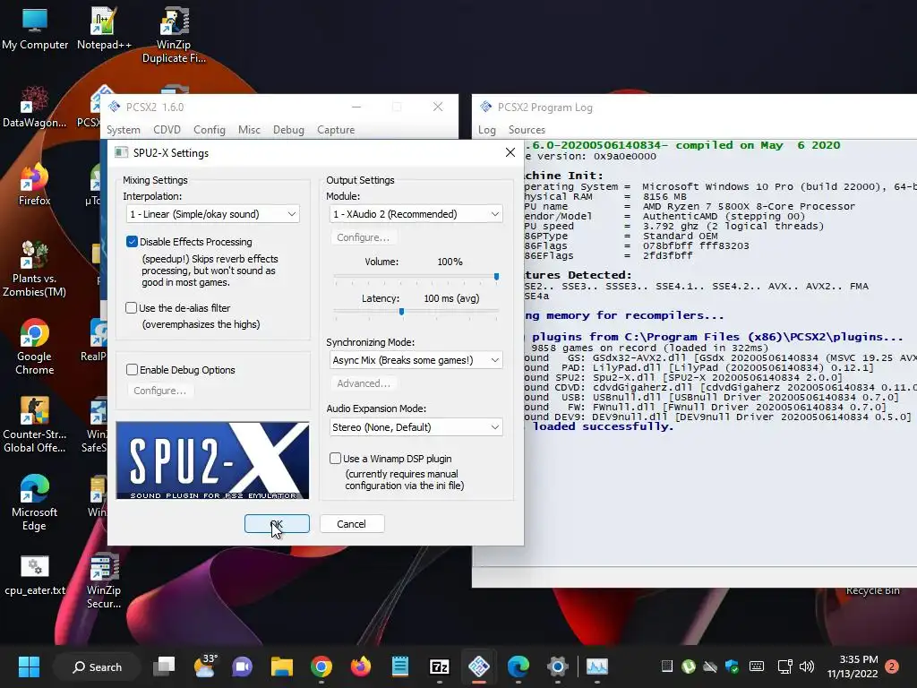Open the Debug menu in PCSX2
The image size is (917, 688).
(x=288, y=129)
